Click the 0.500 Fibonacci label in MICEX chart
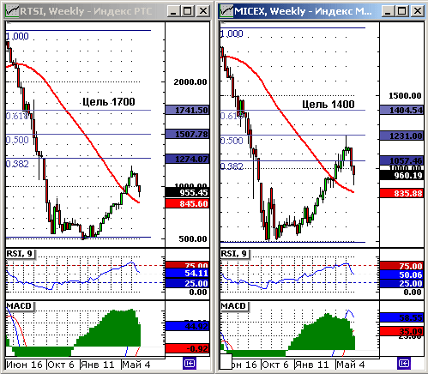Screen dimensions: 428x374 tap(232, 141)
